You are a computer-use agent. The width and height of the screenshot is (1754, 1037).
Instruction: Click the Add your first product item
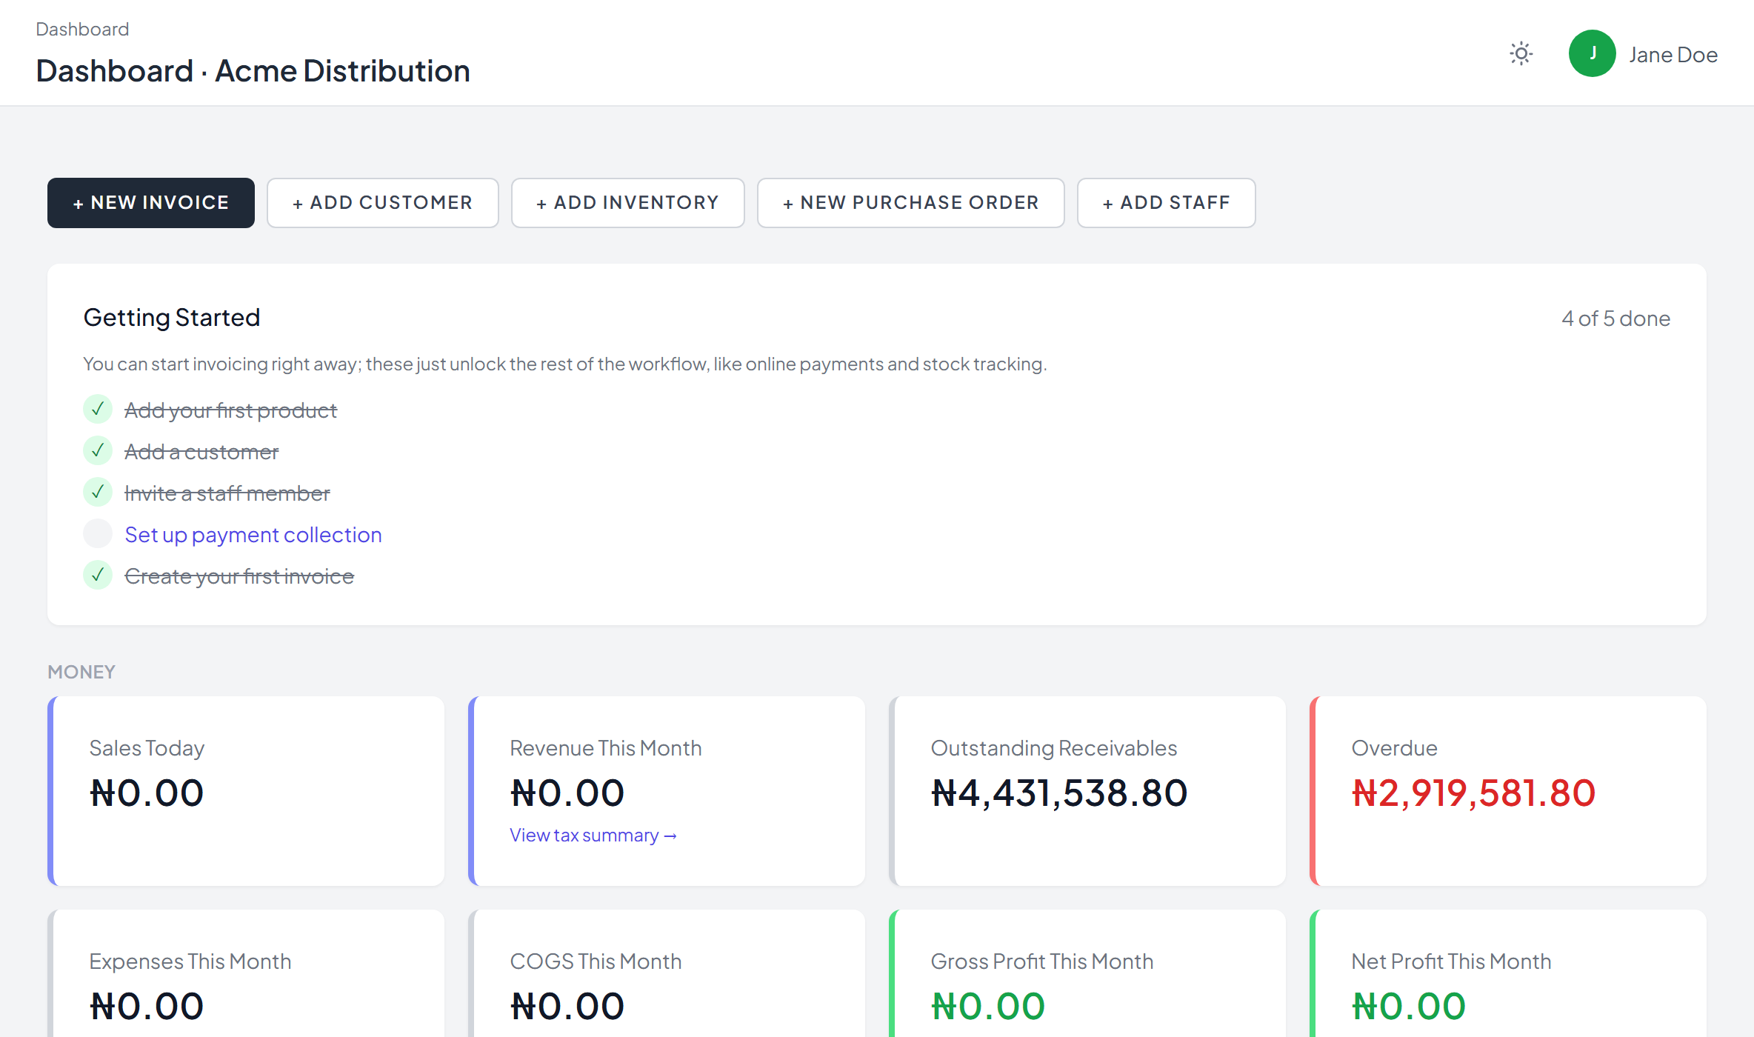[x=230, y=410]
